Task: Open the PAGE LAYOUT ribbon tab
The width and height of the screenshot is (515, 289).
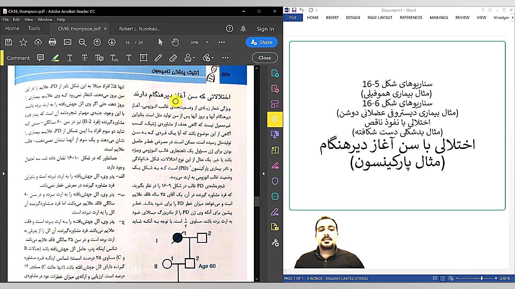Action: (379, 18)
